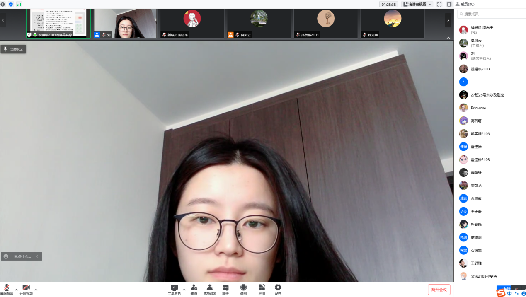Image resolution: width=526 pixels, height=297 pixels.
Task: Click the green network signal icon
Action: point(19,5)
